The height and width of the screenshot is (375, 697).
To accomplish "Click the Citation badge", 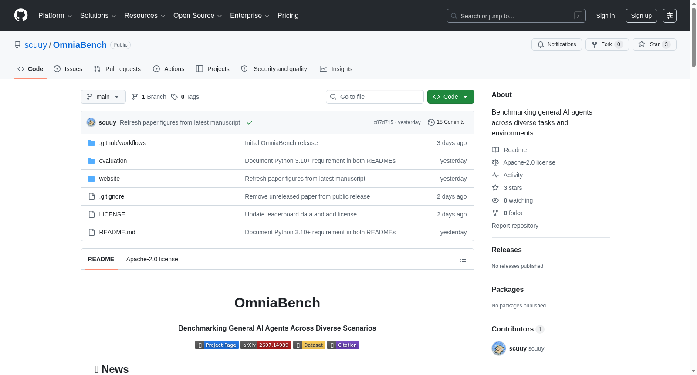I will tap(343, 345).
